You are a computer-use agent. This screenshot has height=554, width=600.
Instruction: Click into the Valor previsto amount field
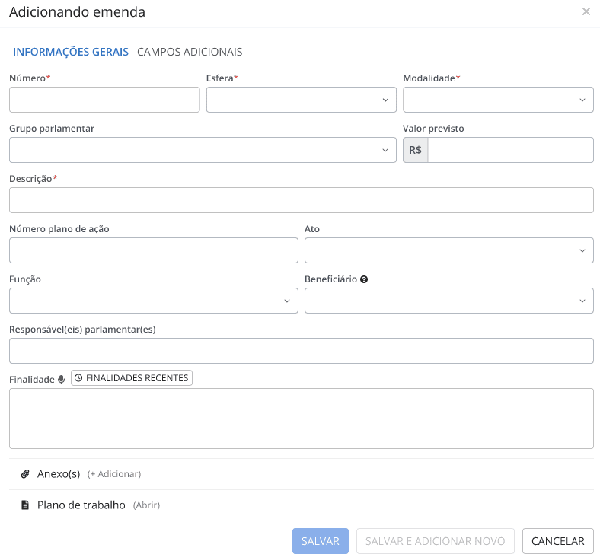[x=510, y=150]
